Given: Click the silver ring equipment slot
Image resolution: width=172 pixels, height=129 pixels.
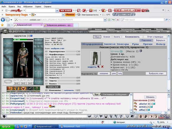Looking at the screenshot, I should [x=8, y=82].
